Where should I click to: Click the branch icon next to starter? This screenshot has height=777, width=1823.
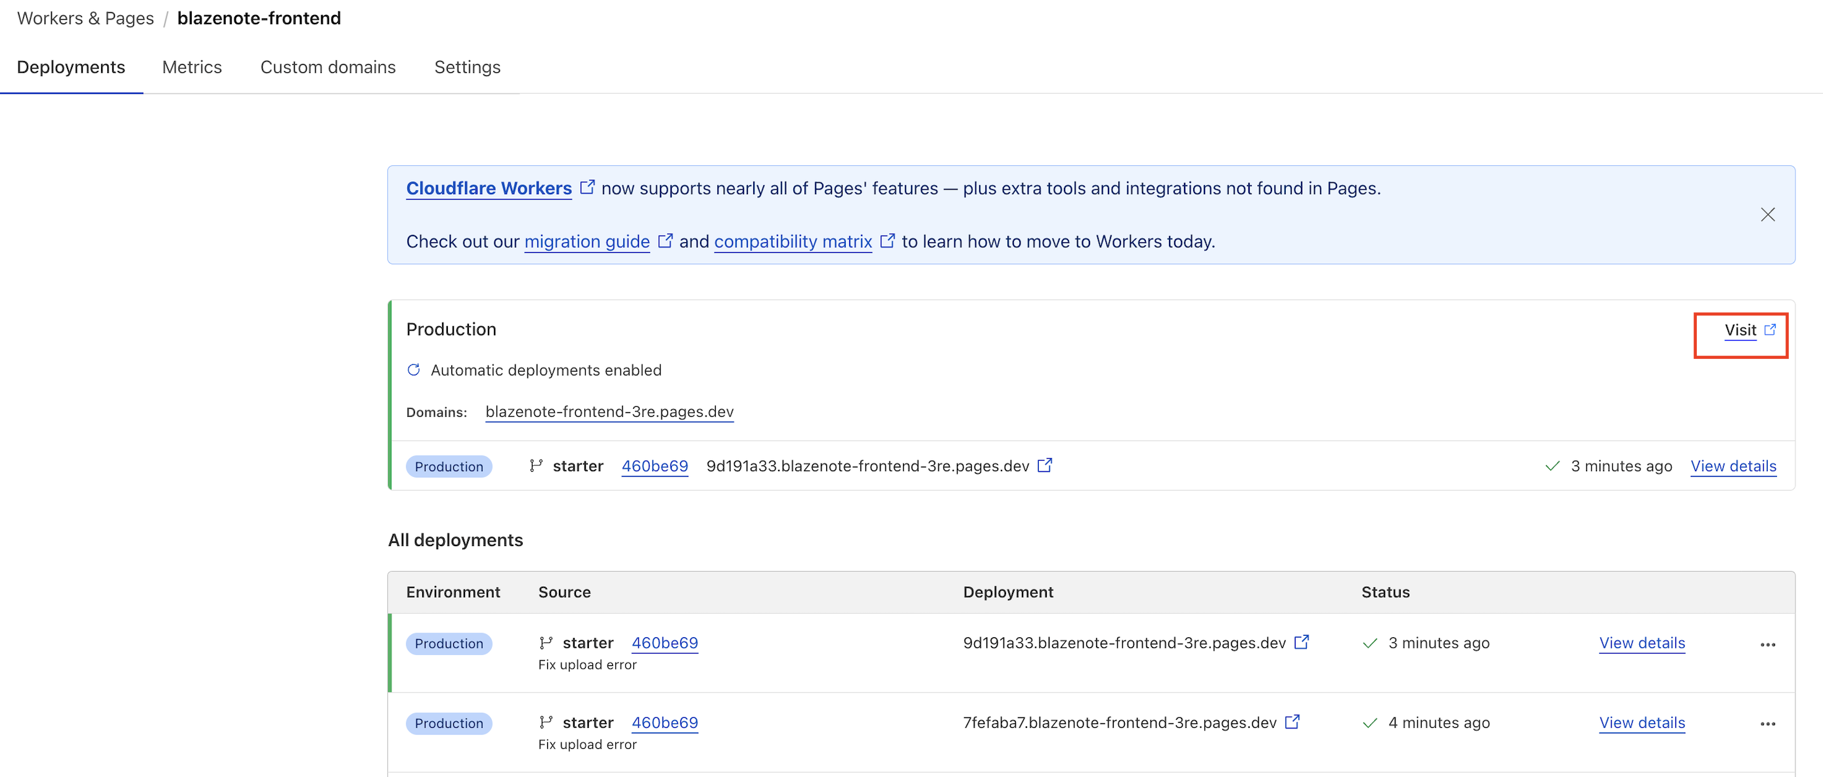point(537,466)
